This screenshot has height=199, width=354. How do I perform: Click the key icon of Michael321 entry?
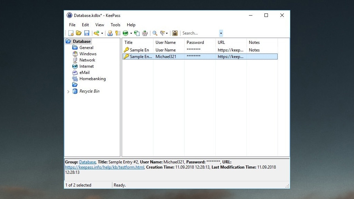[x=126, y=56]
